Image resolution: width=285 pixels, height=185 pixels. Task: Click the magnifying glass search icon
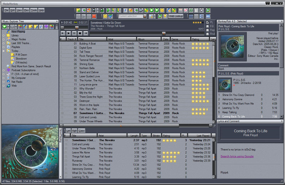tap(151, 16)
